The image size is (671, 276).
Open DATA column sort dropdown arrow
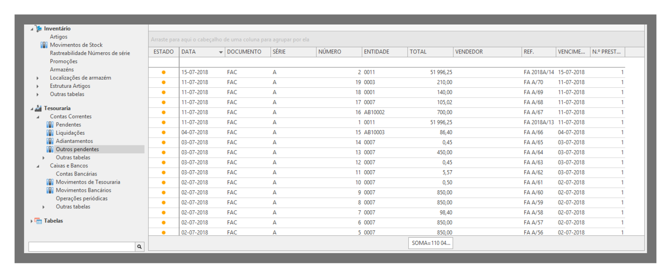coord(221,52)
